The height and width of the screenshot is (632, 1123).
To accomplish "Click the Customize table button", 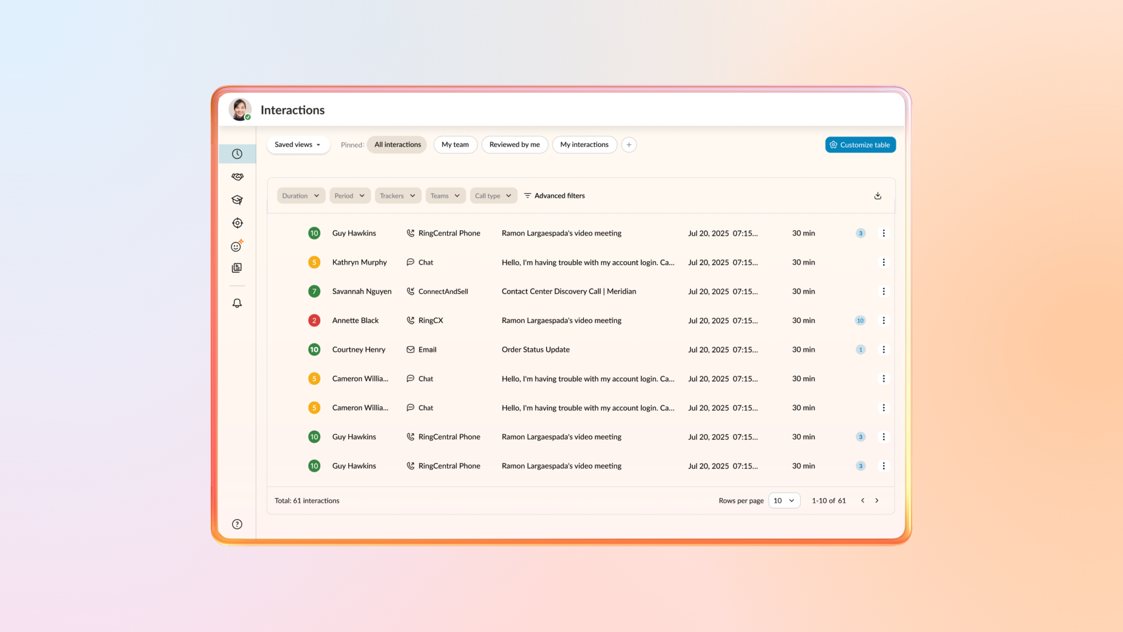I will click(860, 145).
